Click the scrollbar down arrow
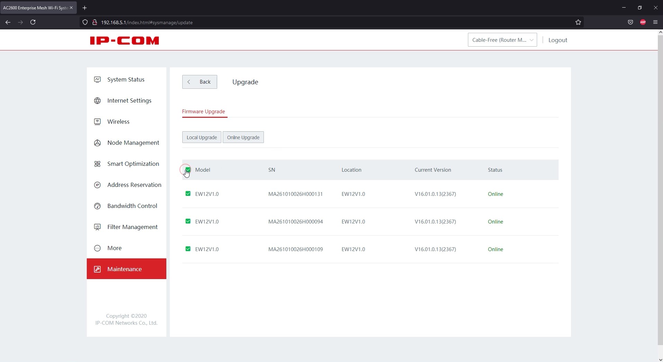 pyautogui.click(x=660, y=359)
